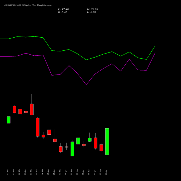Image resolution: width=181 pixels, height=181 pixels.
Task: Click the red candle above 20 Mar
Action: (32, 109)
